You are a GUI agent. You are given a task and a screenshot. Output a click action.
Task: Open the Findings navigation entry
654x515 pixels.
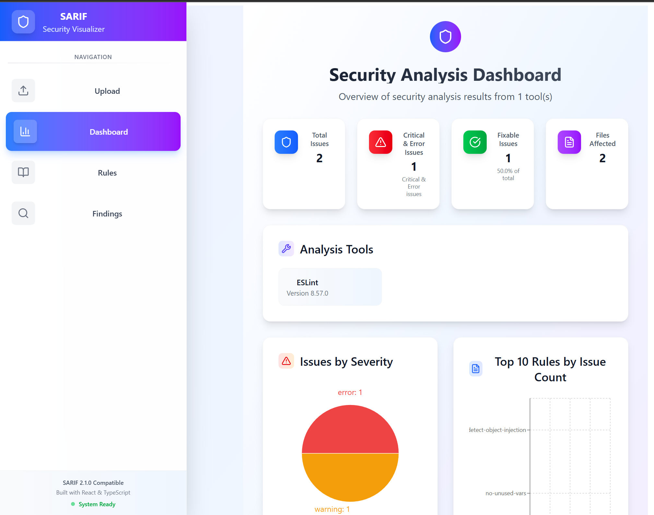[107, 214]
